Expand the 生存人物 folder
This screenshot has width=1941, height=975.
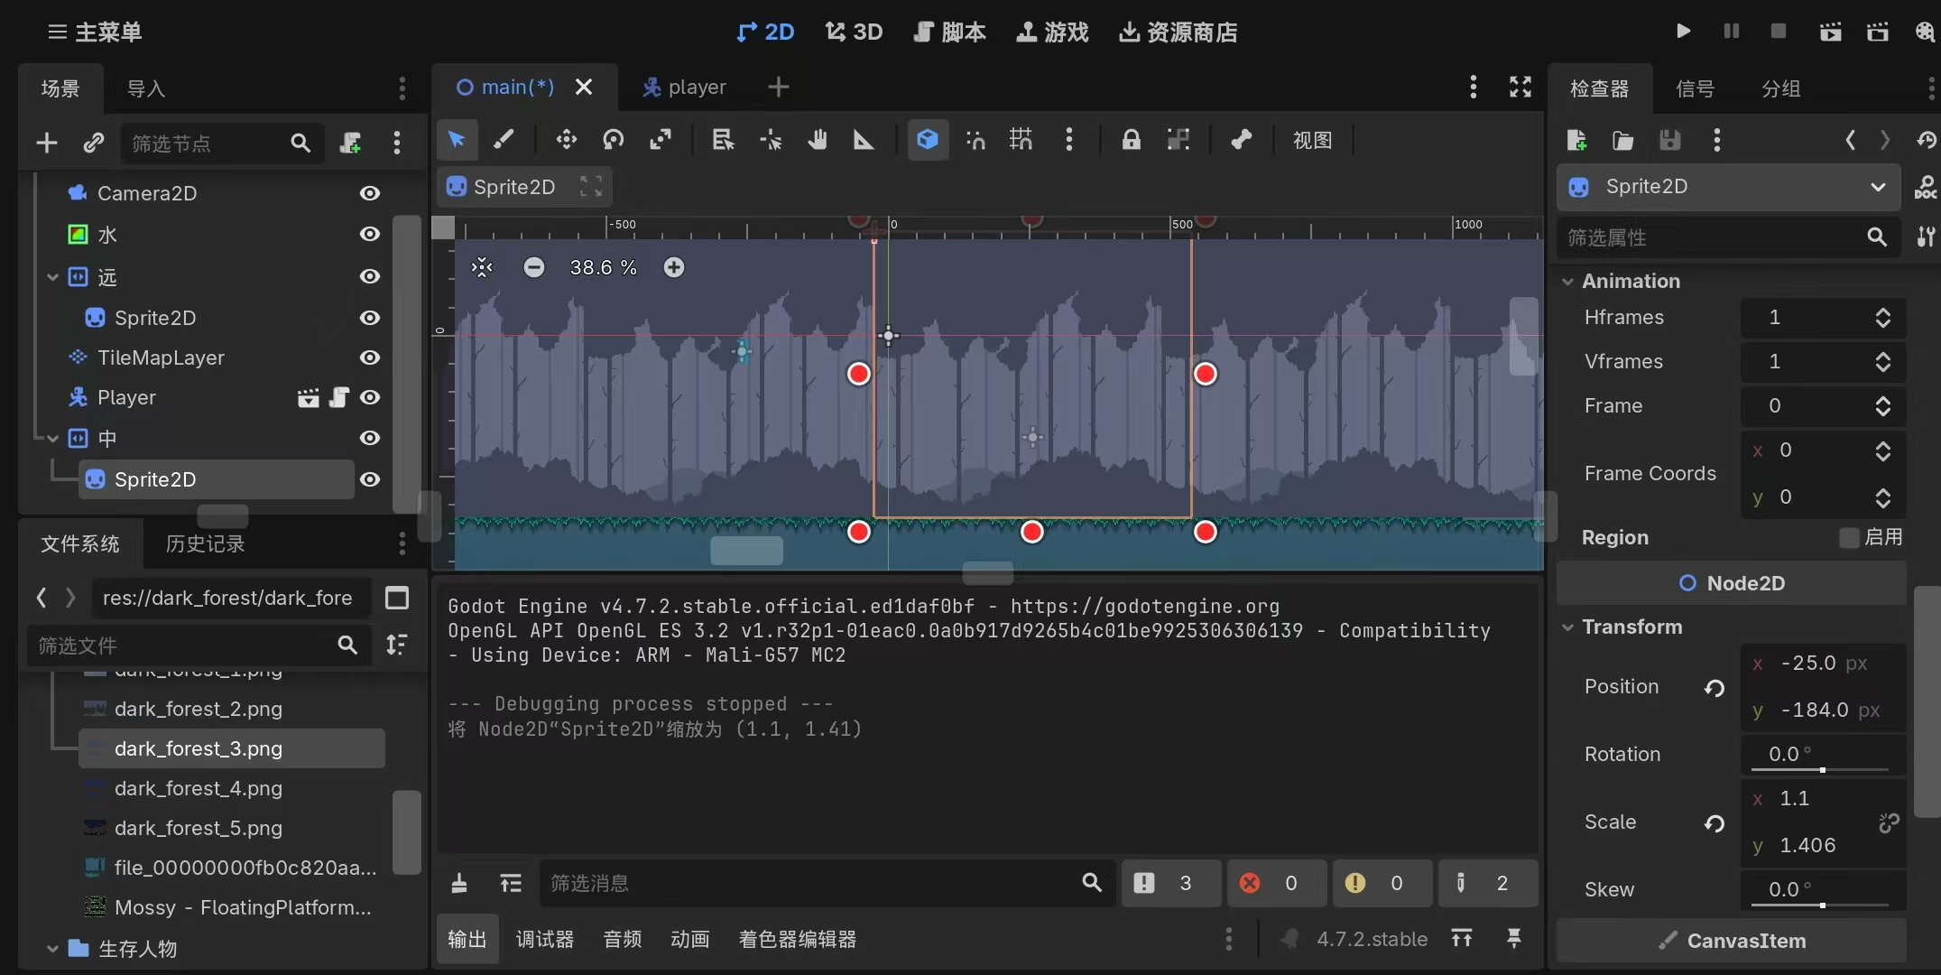(52, 949)
